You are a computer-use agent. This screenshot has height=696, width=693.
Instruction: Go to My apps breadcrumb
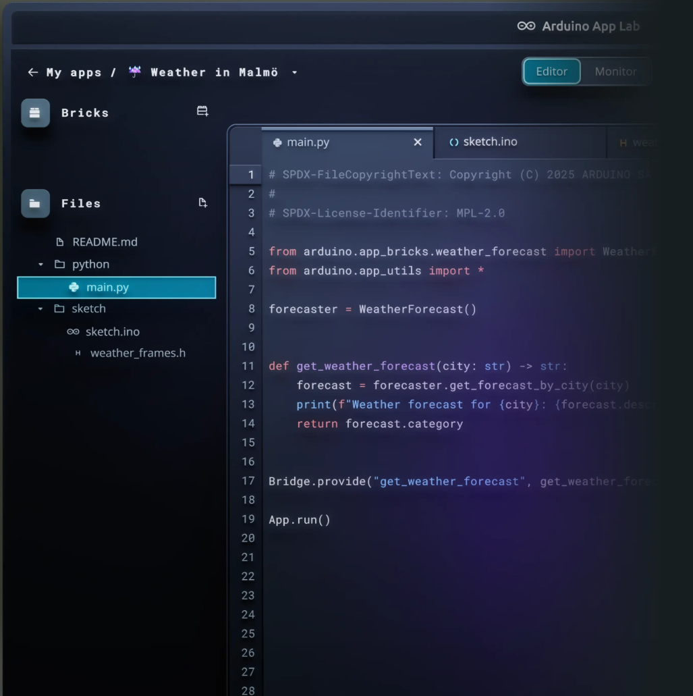[74, 72]
